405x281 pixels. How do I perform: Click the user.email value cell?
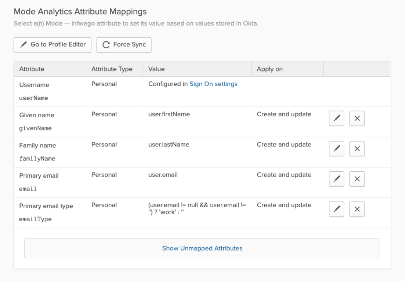[163, 175]
